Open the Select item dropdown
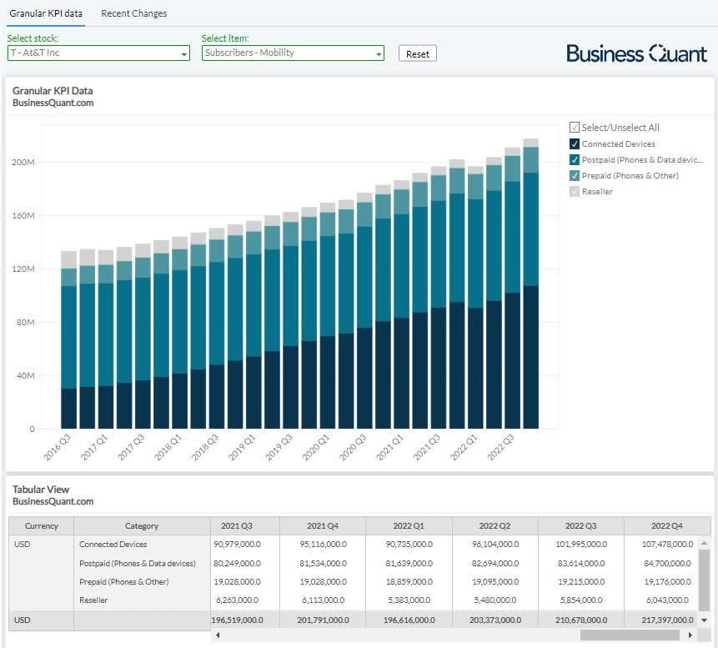Image resolution: width=718 pixels, height=648 pixels. pos(293,53)
